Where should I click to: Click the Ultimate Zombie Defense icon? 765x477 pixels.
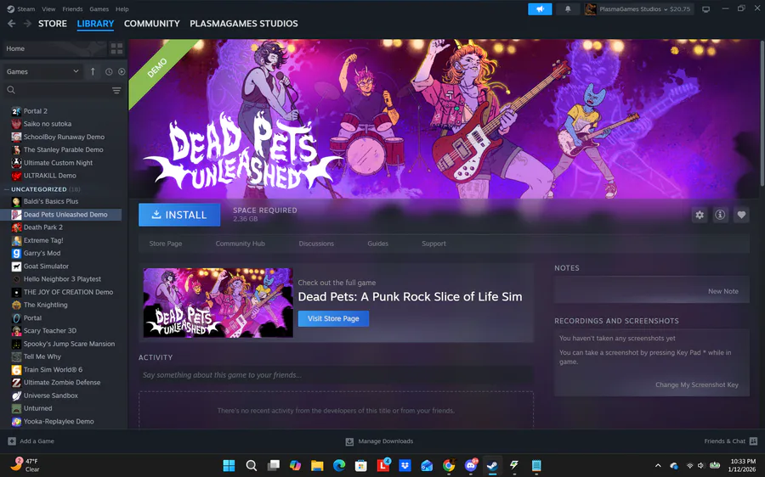[16, 383]
